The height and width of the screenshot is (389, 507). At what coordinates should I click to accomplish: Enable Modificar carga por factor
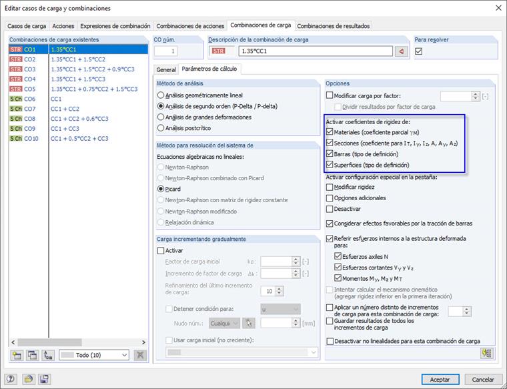pyautogui.click(x=330, y=95)
